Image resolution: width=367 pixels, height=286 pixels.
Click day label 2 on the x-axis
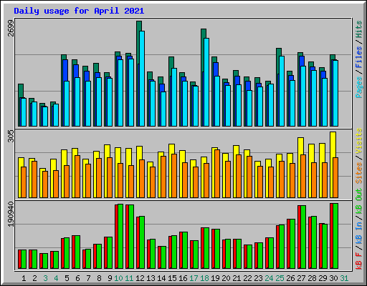[x=34, y=278]
